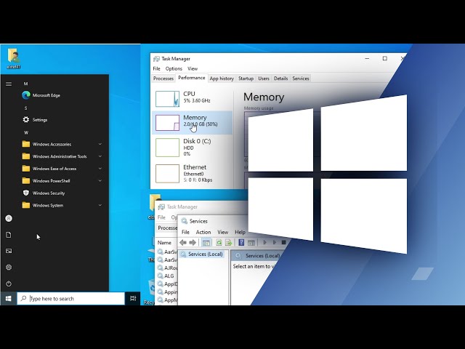Image resolution: width=465 pixels, height=349 pixels.
Task: Open Microsoft Edge from Start menu
Action: click(41, 95)
